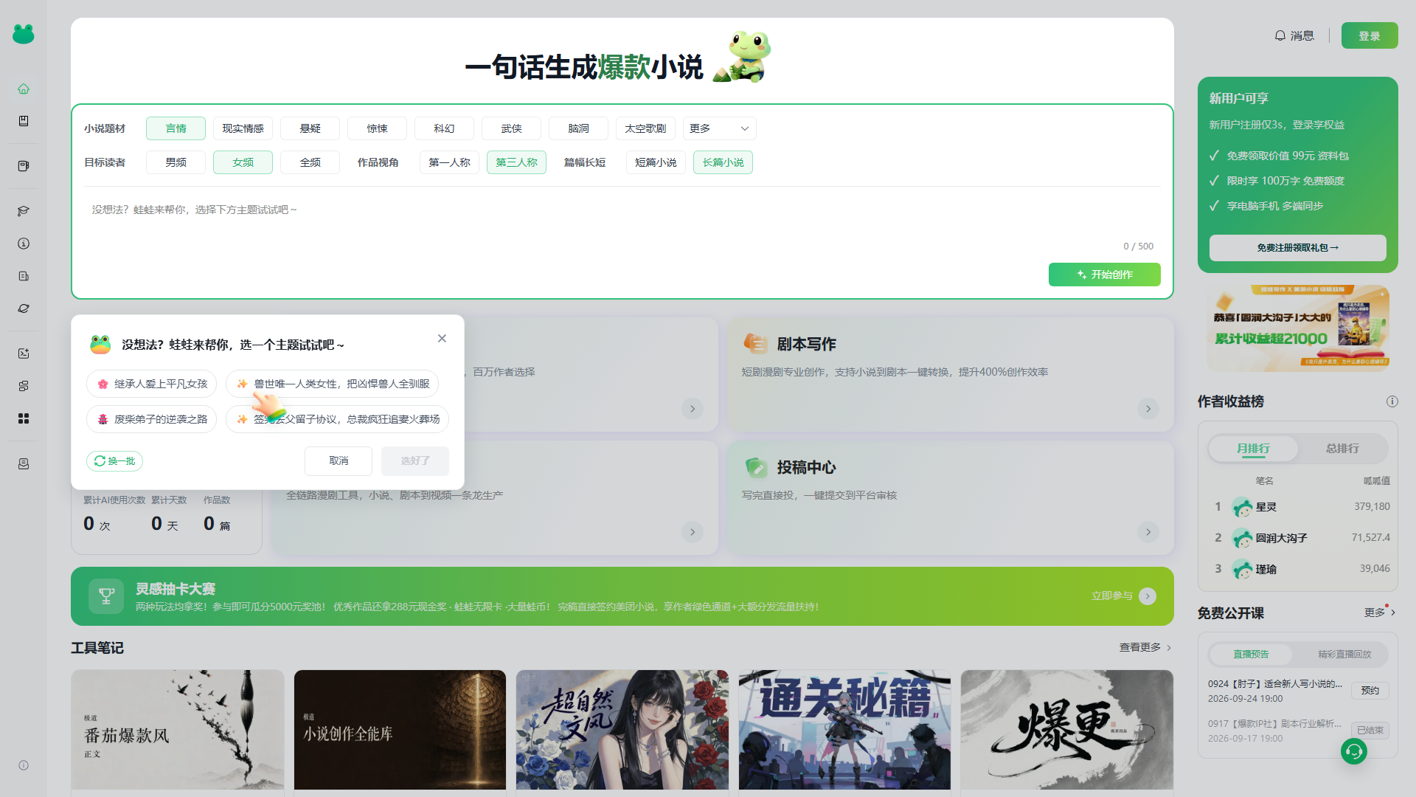
Task: Click the info icon beside 作者收益榜
Action: (1392, 401)
